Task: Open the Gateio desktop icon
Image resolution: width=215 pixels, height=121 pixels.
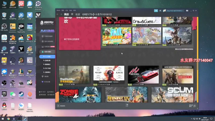Action: 21,5
